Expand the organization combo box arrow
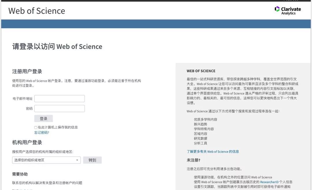The height and width of the screenshot is (190, 312). [77, 160]
